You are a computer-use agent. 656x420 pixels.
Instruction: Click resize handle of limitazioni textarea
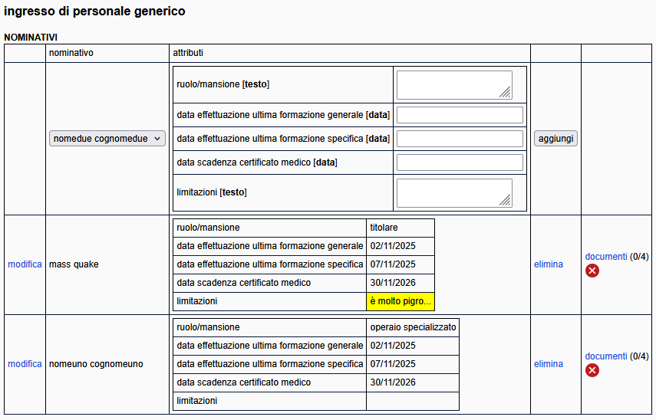pyautogui.click(x=505, y=201)
